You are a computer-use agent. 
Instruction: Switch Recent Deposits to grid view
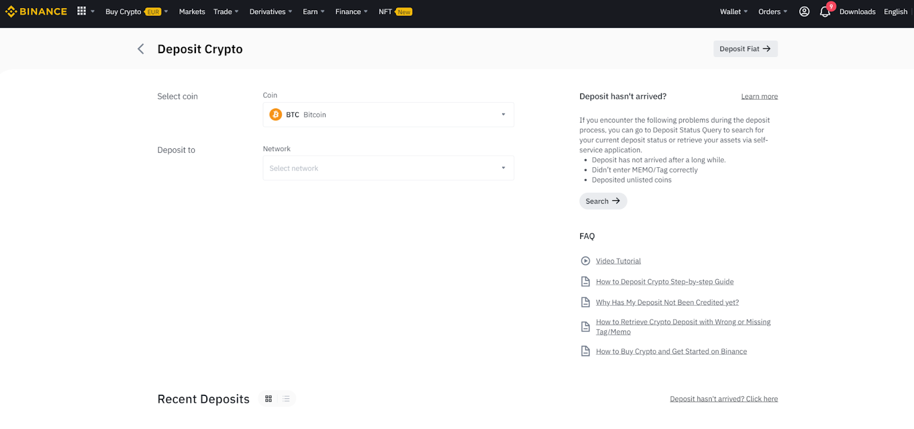tap(268, 399)
